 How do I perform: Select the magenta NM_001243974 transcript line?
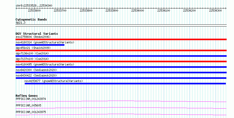coord(121,101)
